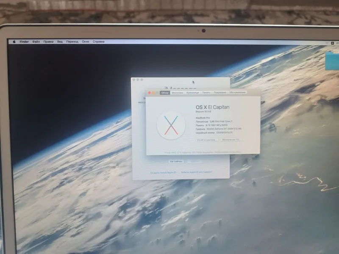Click the Процессор 2,66 GHz Intel Core i7 line

(214, 121)
